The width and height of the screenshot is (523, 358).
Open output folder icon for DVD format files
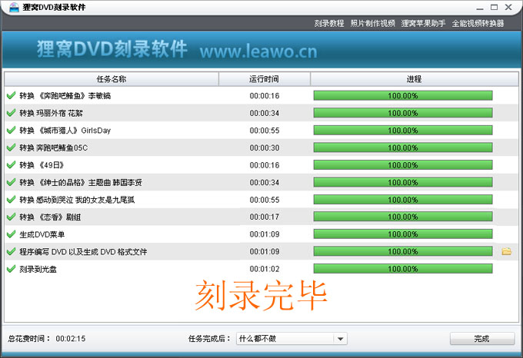pyautogui.click(x=506, y=252)
